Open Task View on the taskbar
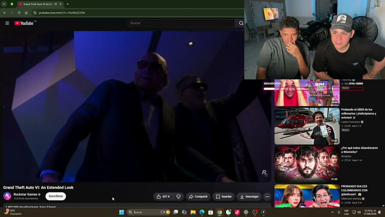385x217 pixels. coord(176,212)
